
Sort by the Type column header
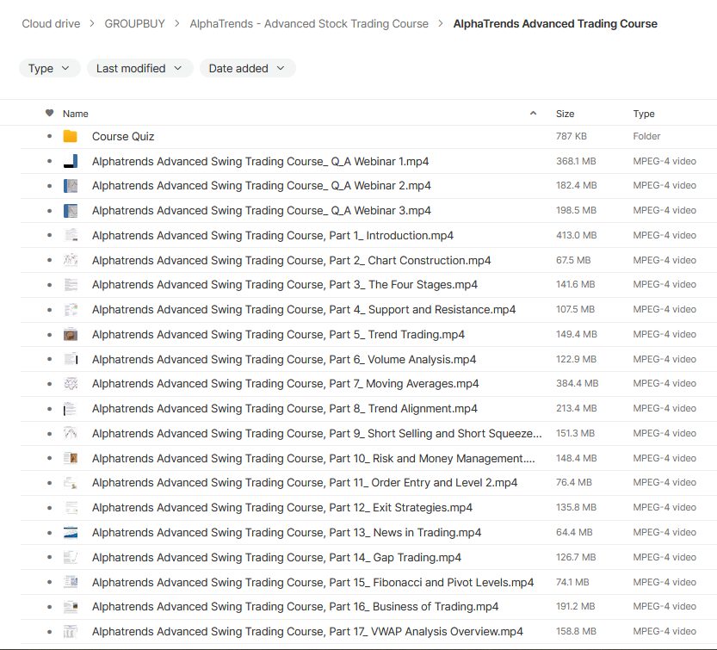[644, 114]
